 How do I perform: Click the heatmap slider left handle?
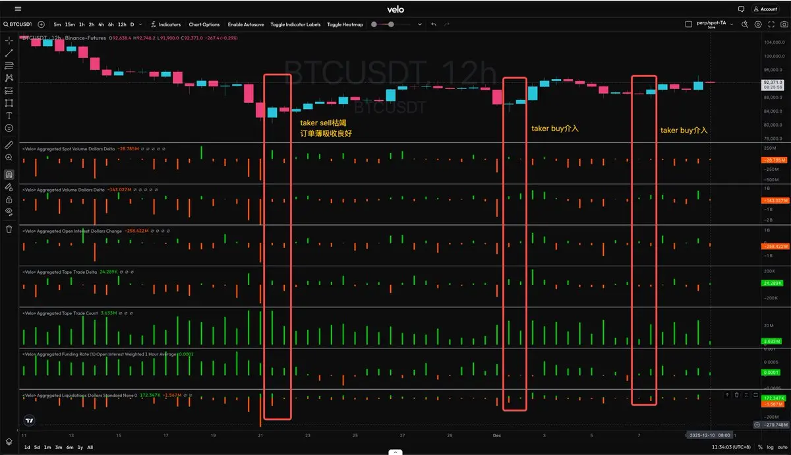pos(374,24)
